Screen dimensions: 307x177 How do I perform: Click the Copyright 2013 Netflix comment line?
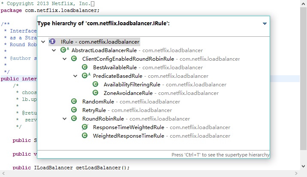45,3
